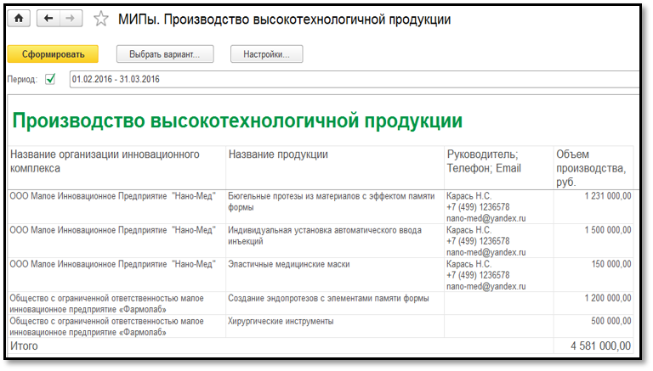Select Фармолаб organization cell in Хирургические инструменты row
The height and width of the screenshot is (371, 653).
tap(116, 326)
